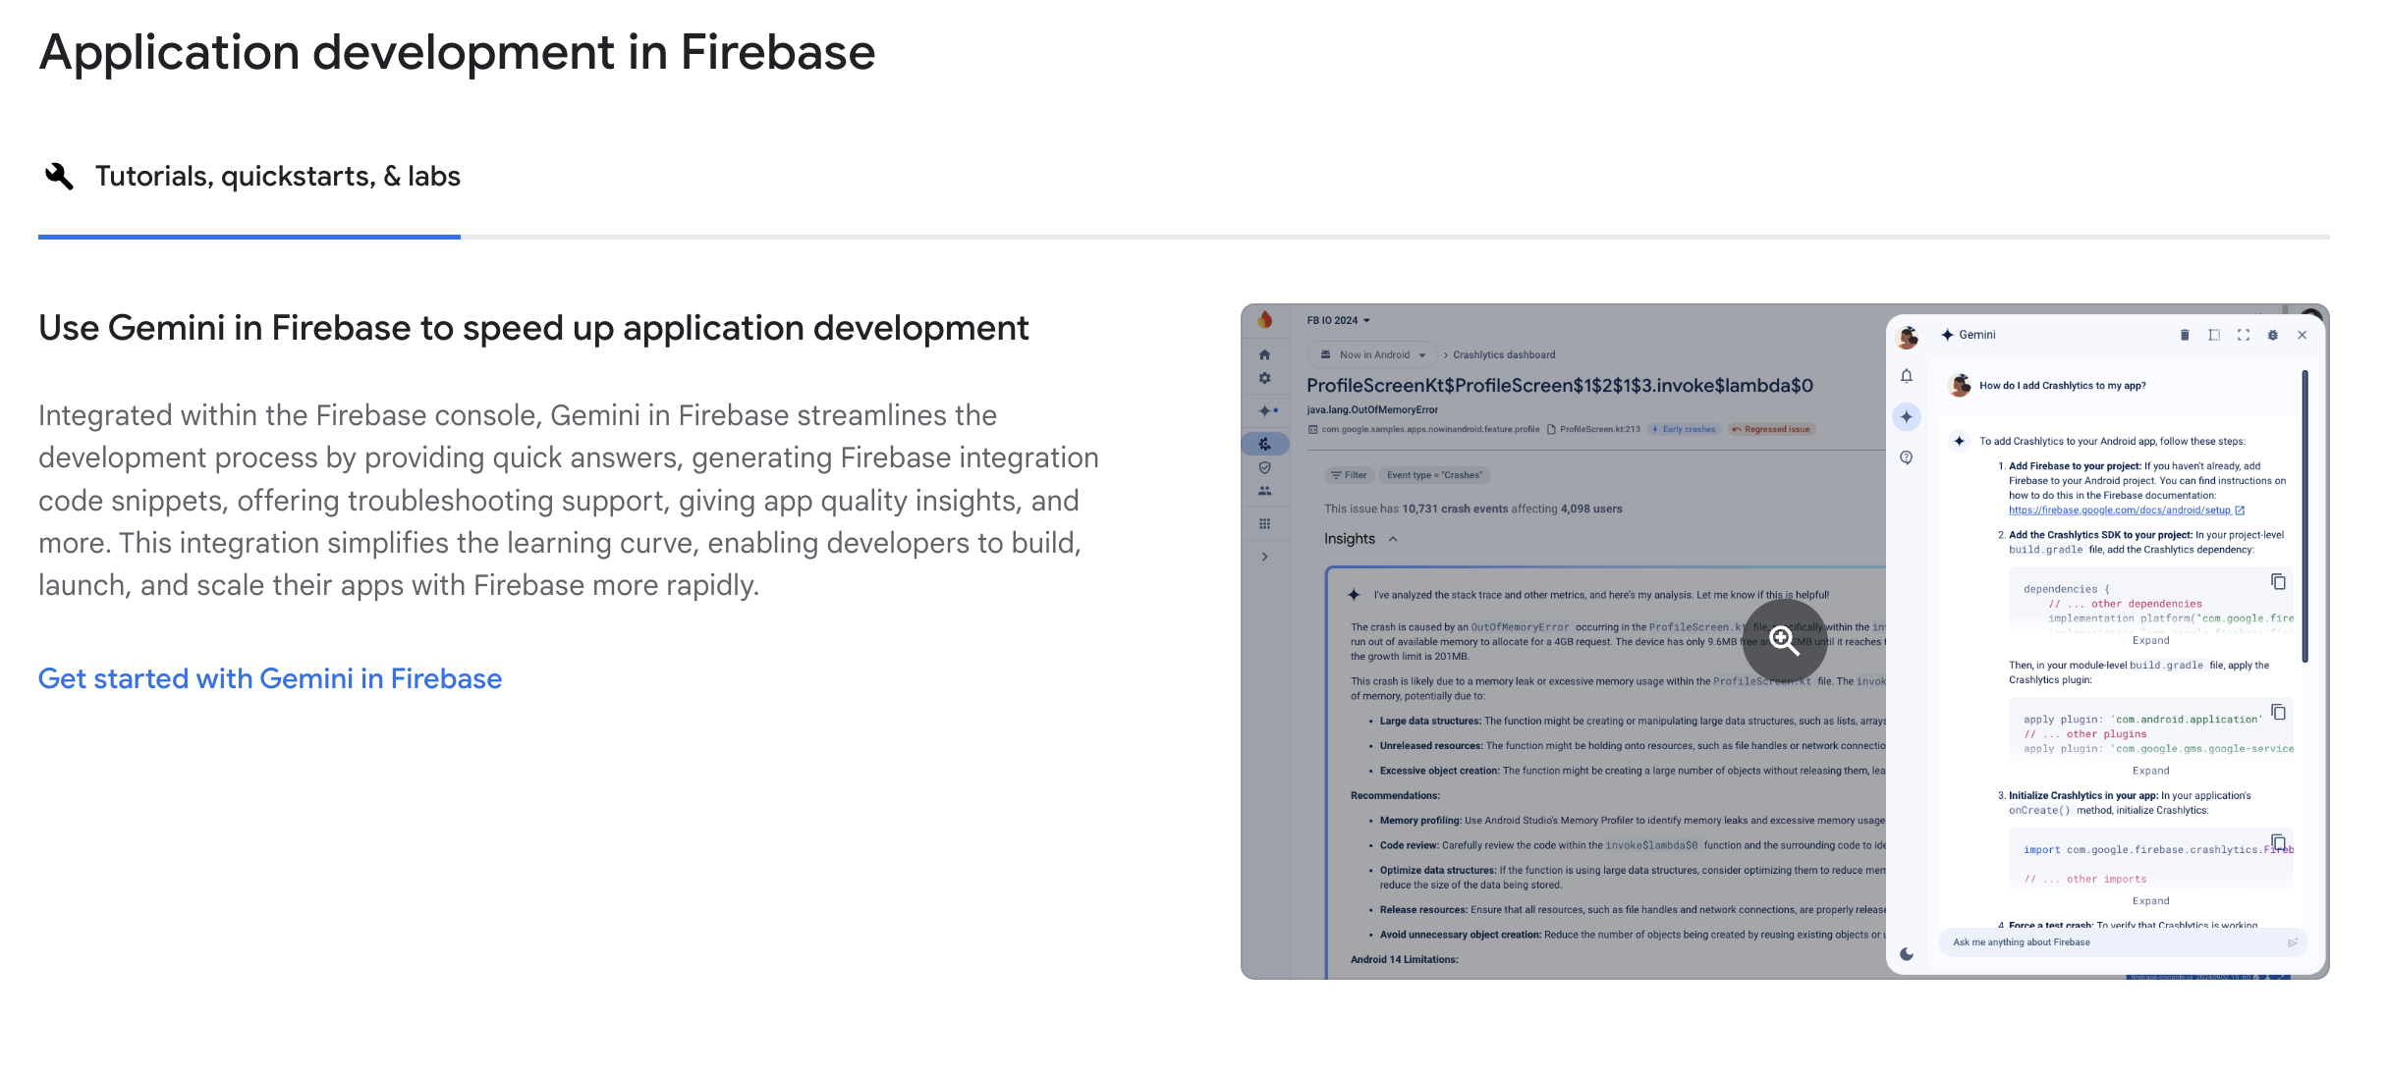Click the magnifier zoom icon on screenshot

pyautogui.click(x=1784, y=641)
